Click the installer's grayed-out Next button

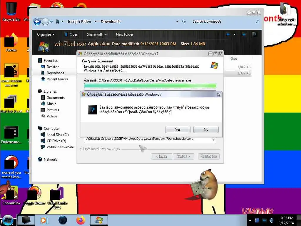coord(183,157)
